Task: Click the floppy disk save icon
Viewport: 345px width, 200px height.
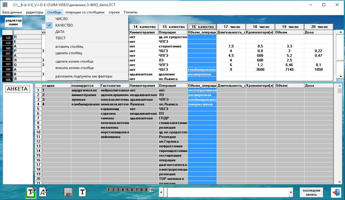Action: coord(68,192)
